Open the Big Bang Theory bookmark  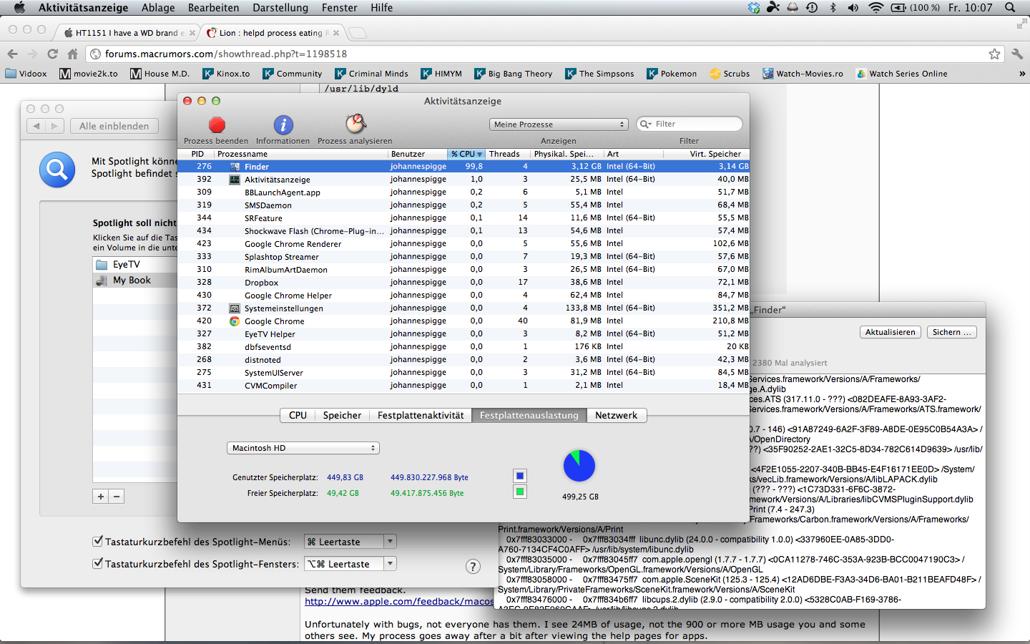514,74
